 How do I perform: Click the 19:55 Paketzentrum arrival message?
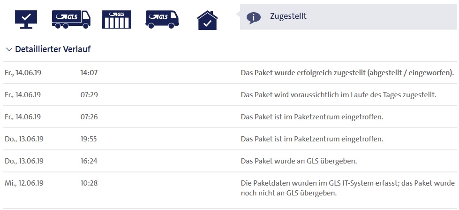point(312,139)
